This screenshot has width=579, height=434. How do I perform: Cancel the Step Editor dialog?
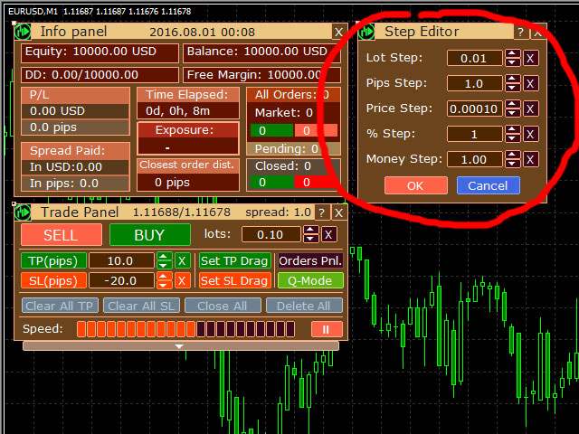point(489,185)
